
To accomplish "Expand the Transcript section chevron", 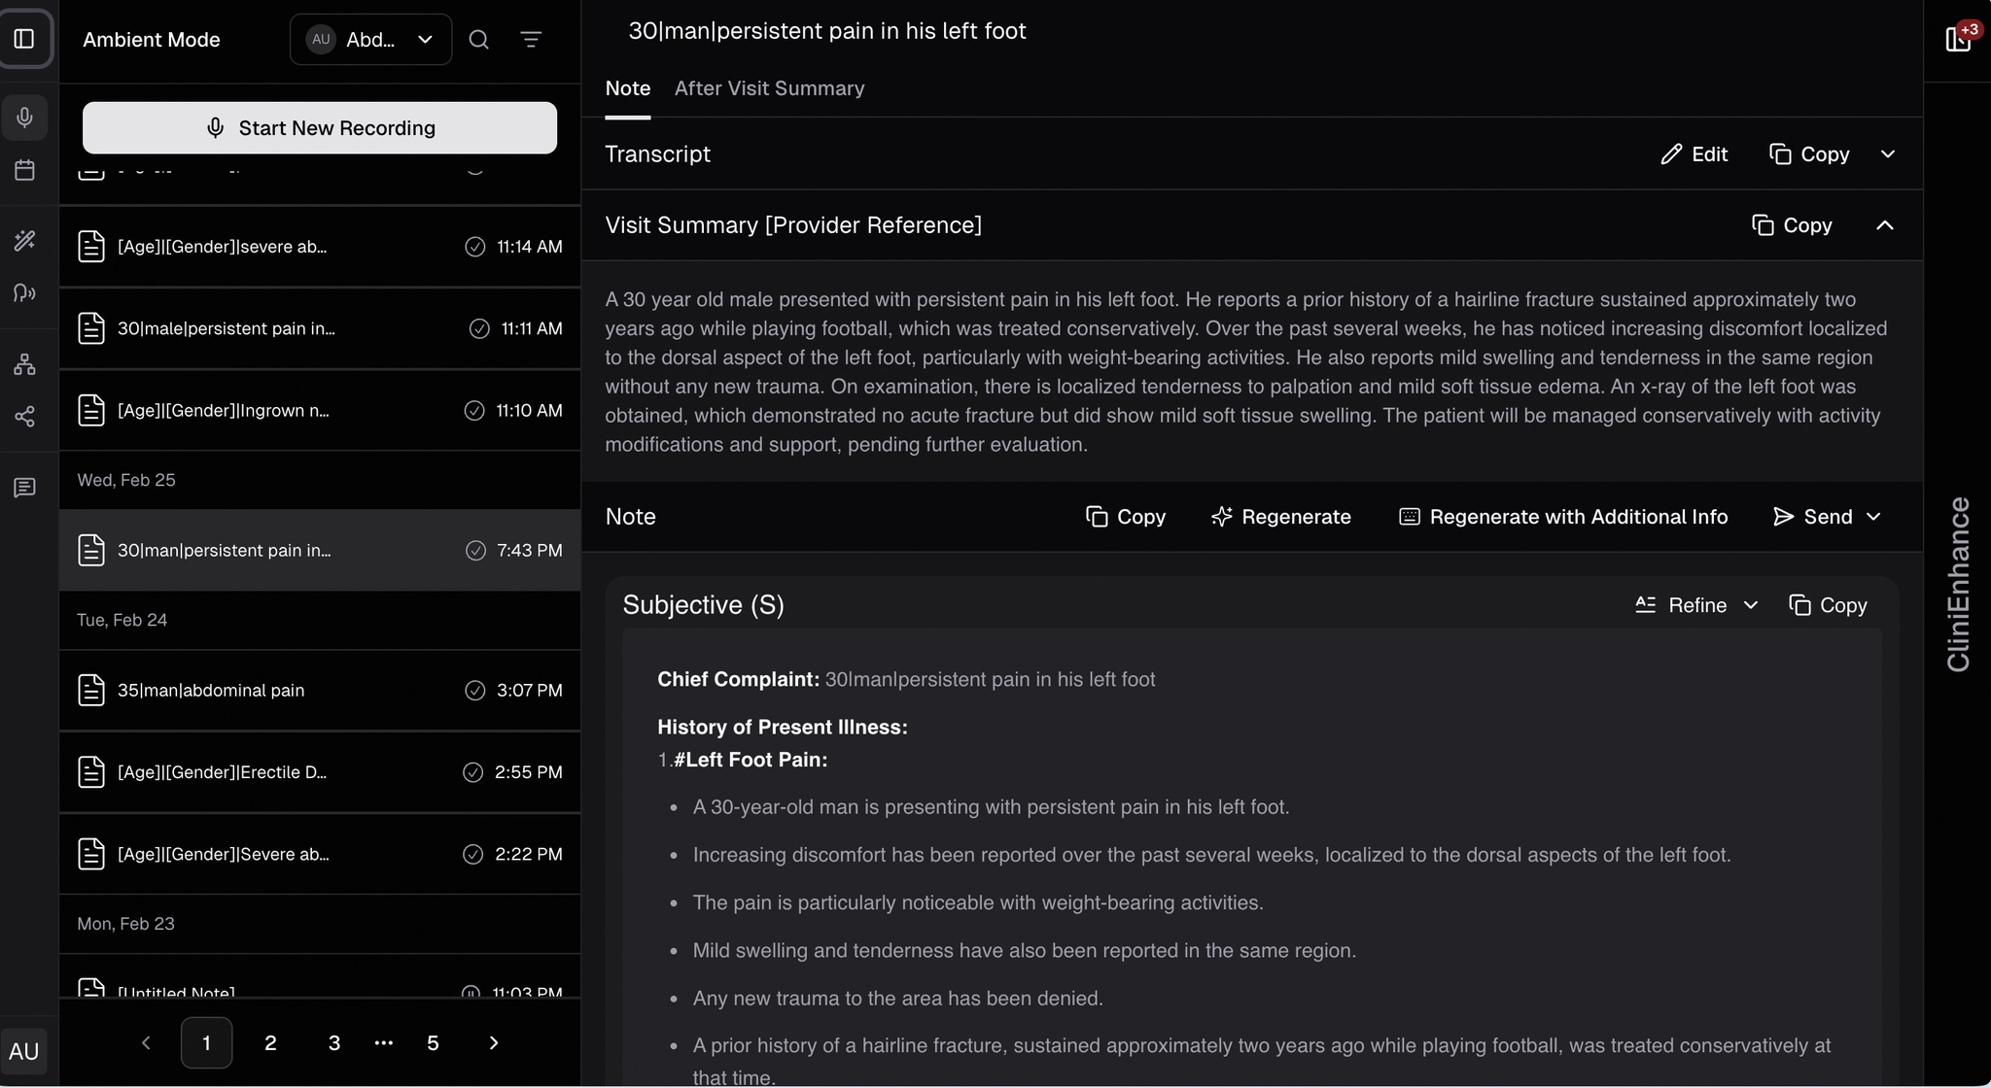I will click(x=1888, y=154).
